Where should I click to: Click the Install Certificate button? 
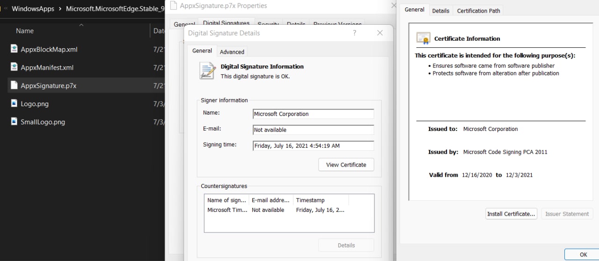[511, 214]
